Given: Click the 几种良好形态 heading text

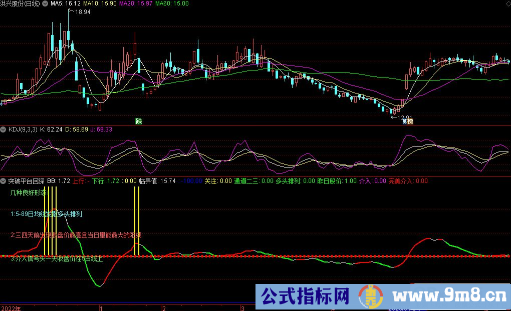Looking at the screenshot, I should (30, 192).
